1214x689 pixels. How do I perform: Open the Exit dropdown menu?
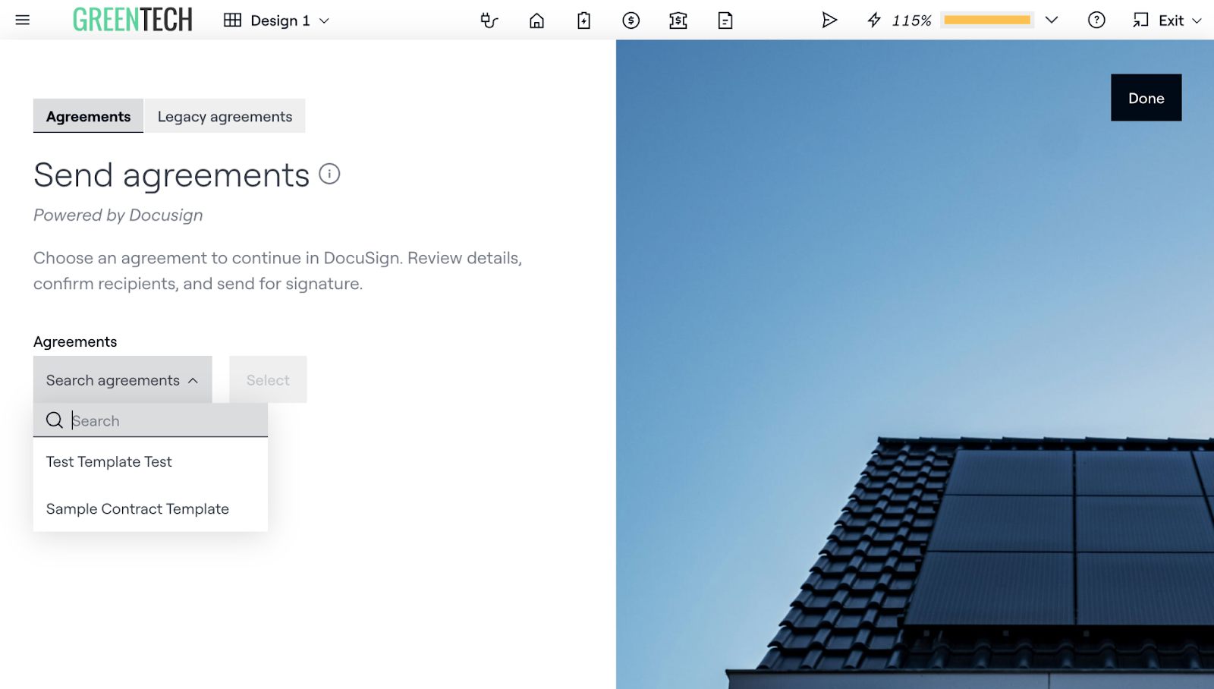[x=1168, y=20]
